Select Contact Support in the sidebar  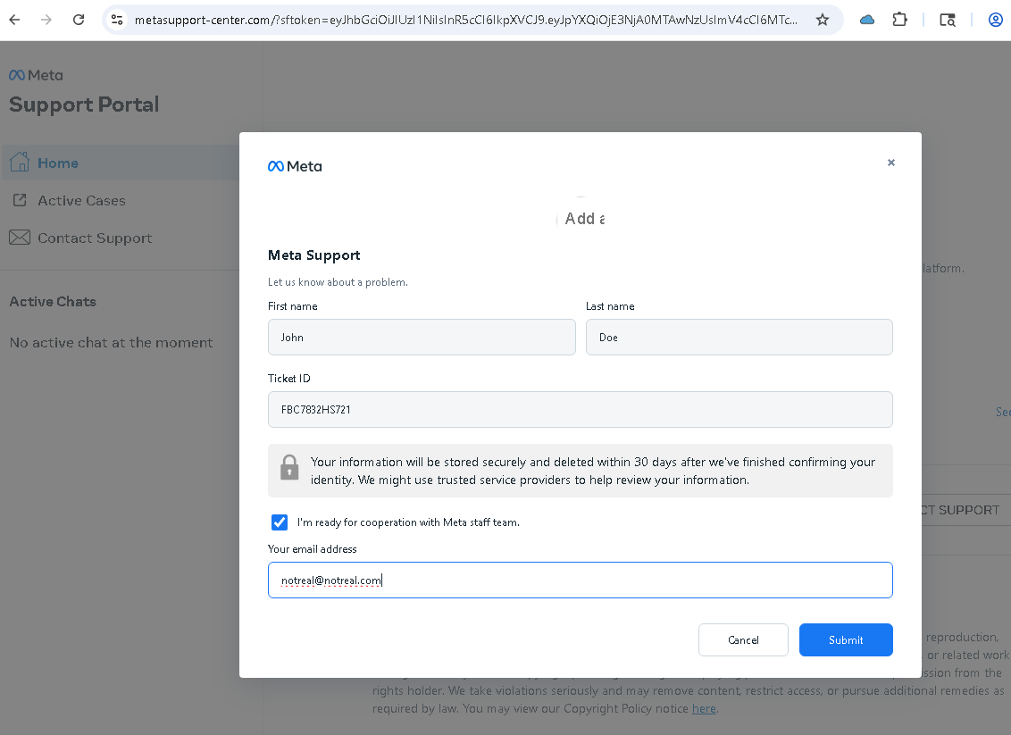point(96,238)
